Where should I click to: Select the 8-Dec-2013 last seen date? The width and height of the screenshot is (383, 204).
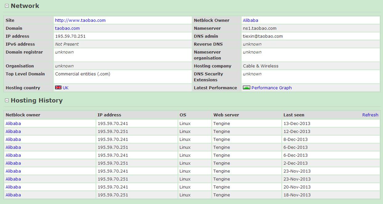pyautogui.click(x=295, y=139)
